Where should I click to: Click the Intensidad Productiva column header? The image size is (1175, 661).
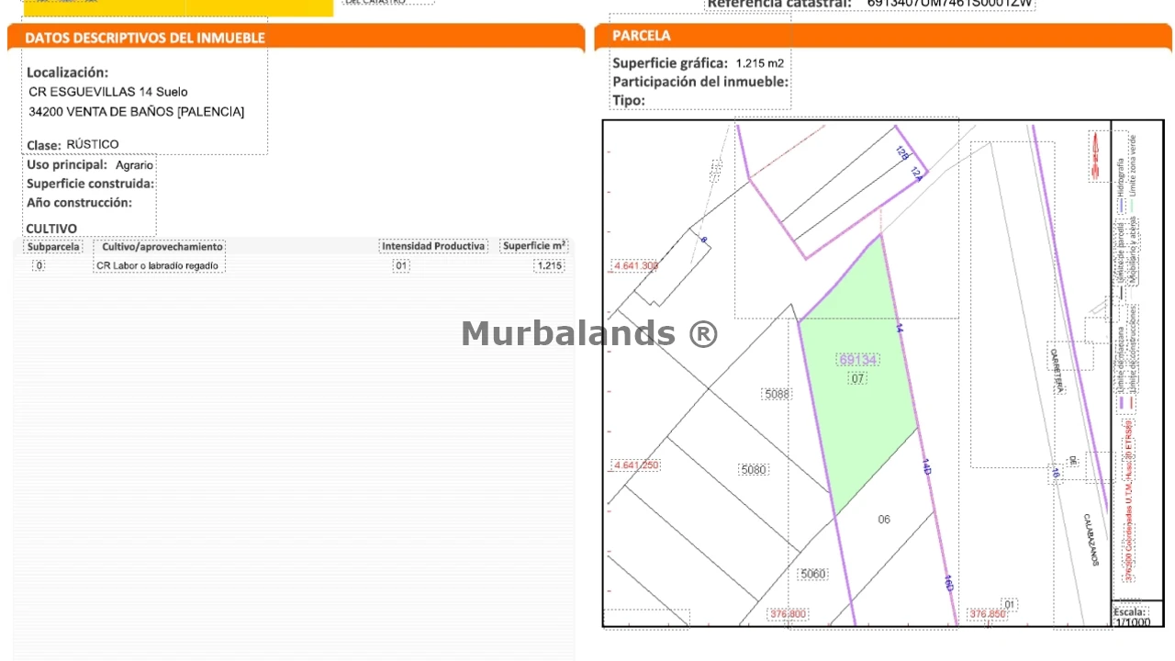433,246
